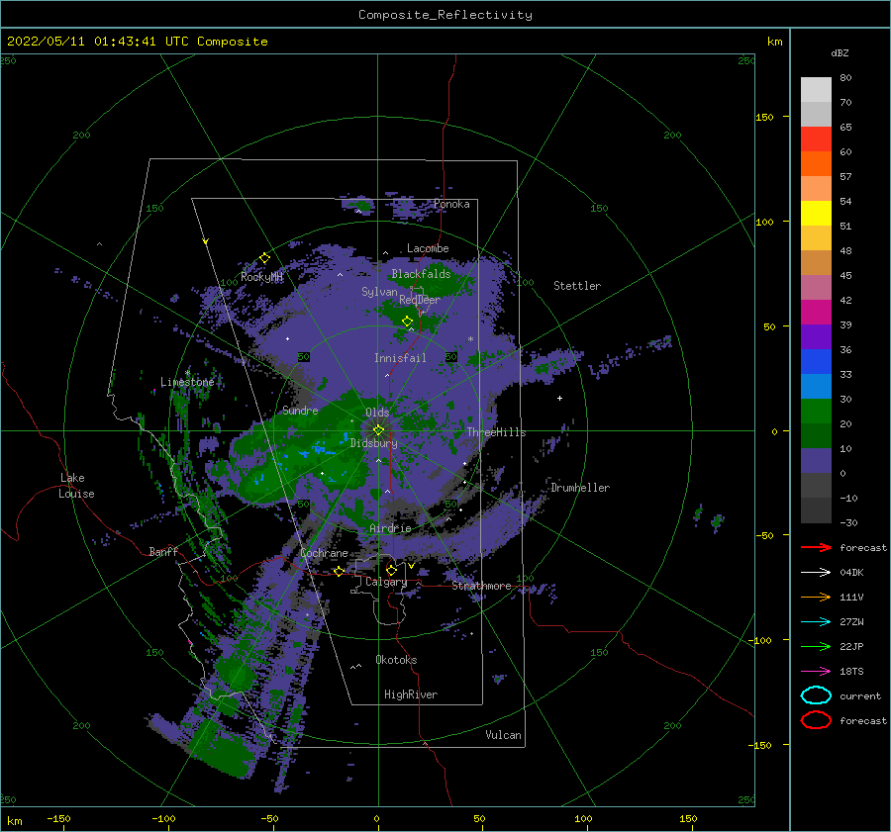Viewport: 891px width, 832px height.
Task: Click the red forecast arrow legend icon
Action: click(816, 547)
